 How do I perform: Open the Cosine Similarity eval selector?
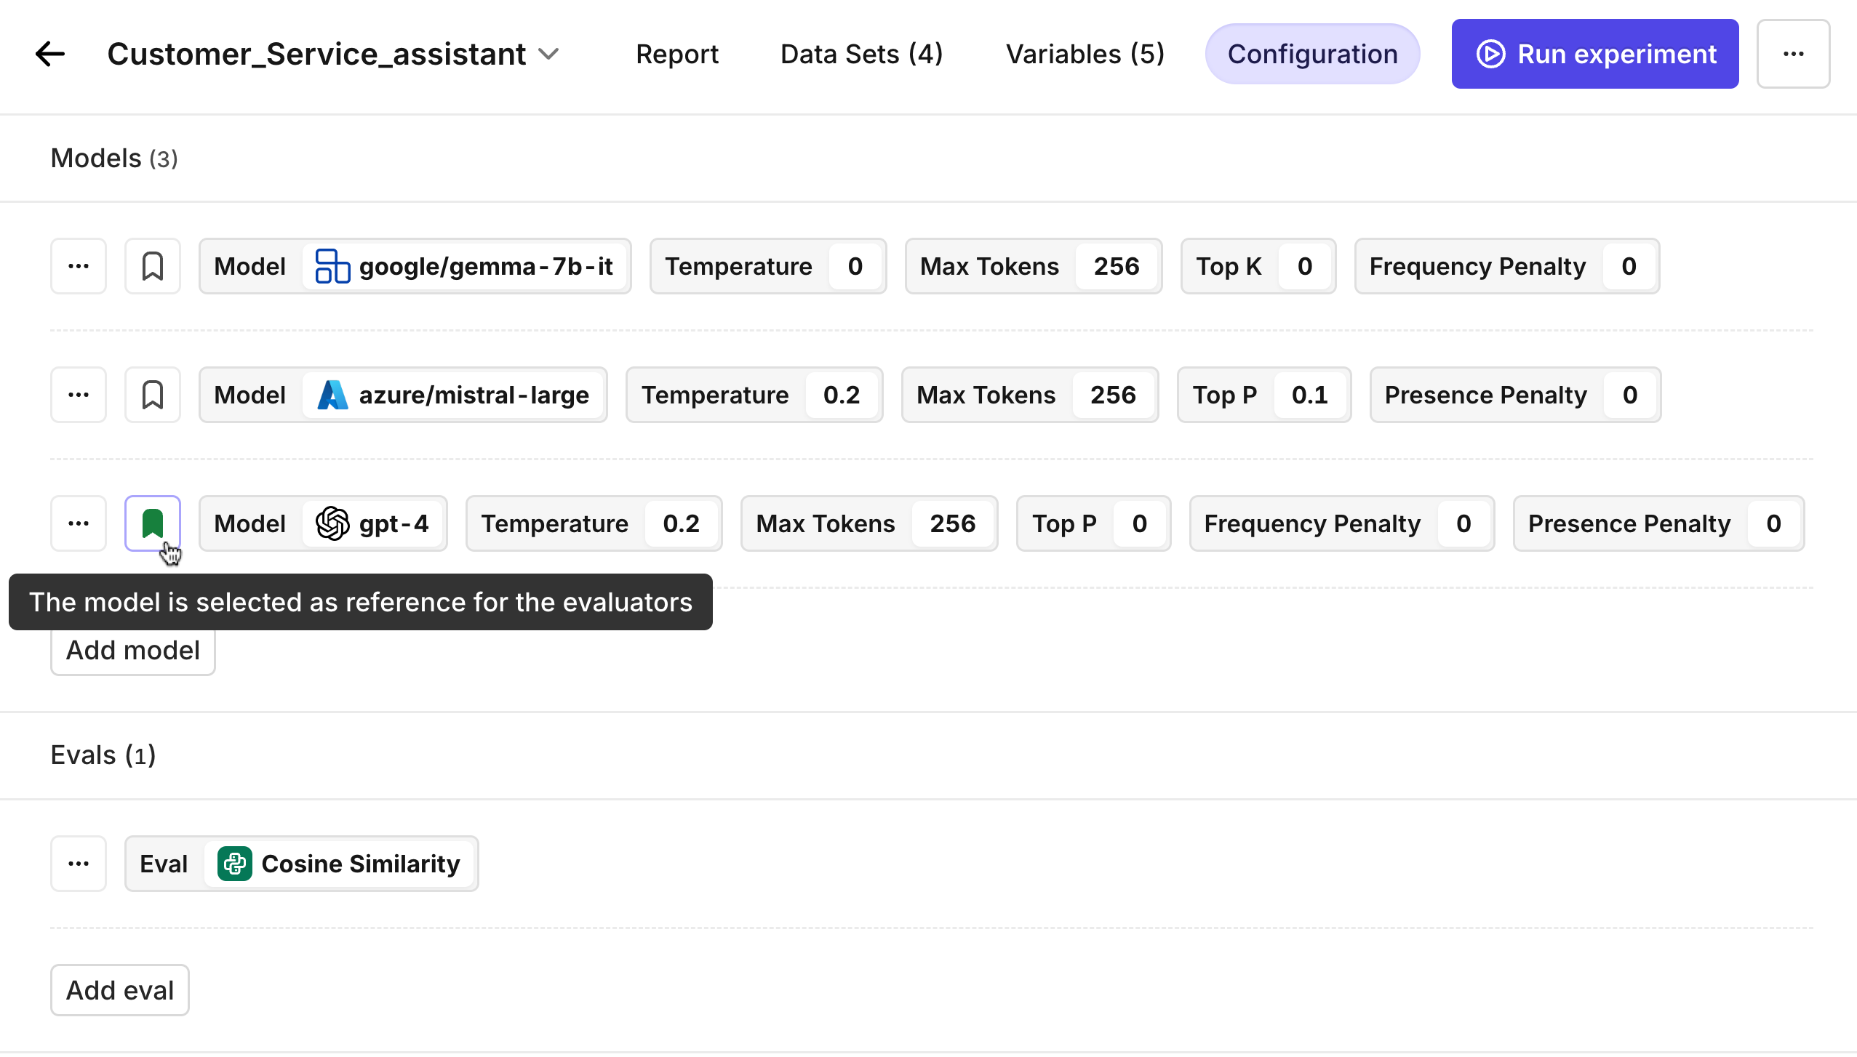[x=339, y=864]
